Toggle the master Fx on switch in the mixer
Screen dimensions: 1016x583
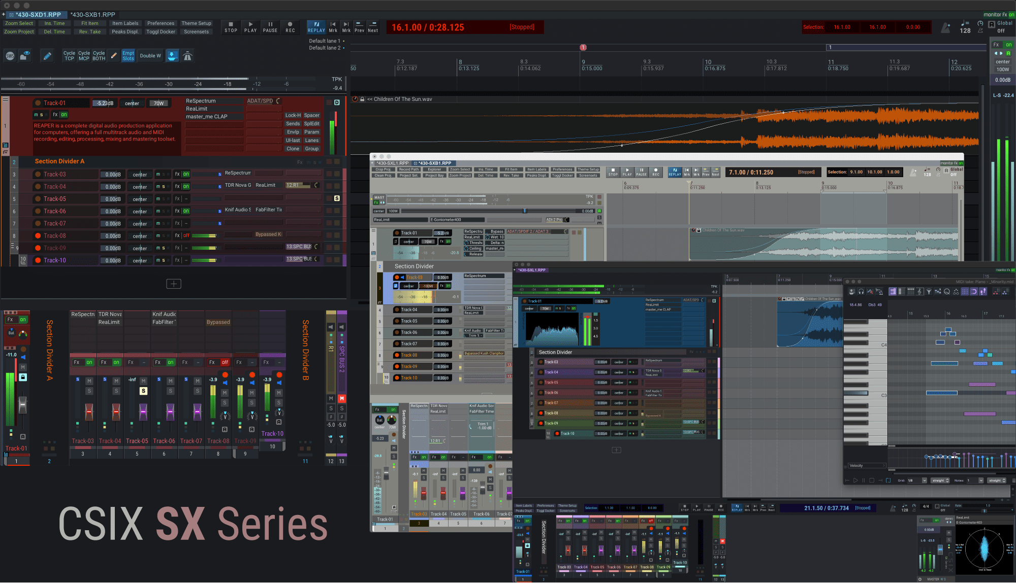(23, 320)
